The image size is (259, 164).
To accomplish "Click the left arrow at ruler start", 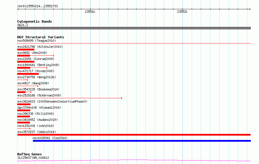I will click(x=18, y=9).
